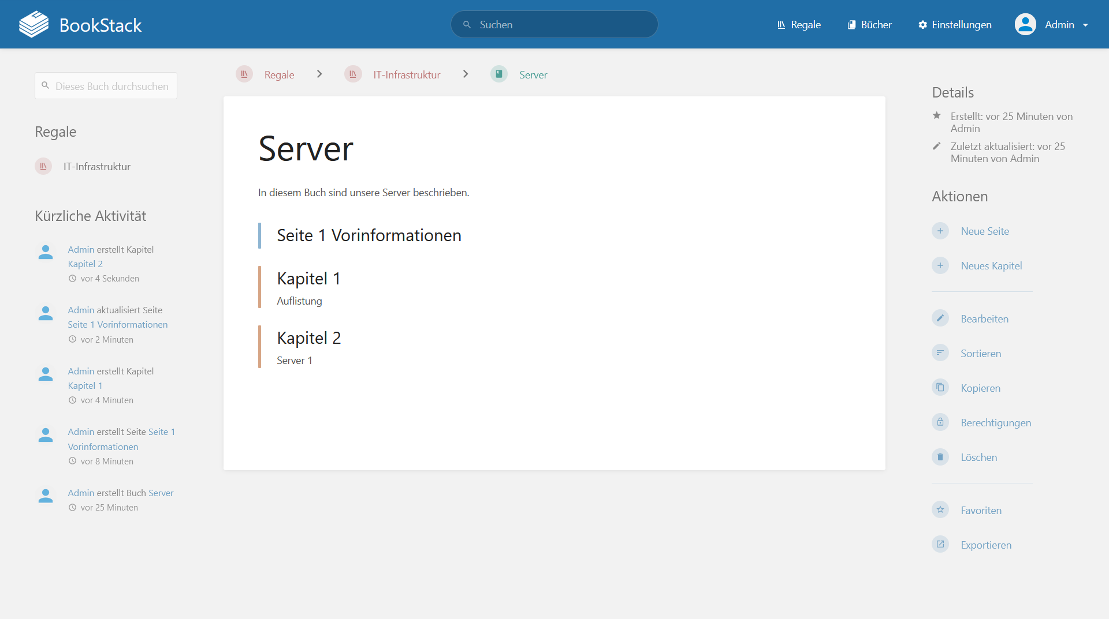Image resolution: width=1109 pixels, height=619 pixels.
Task: Select the Sortieren sort icon
Action: pyautogui.click(x=940, y=354)
